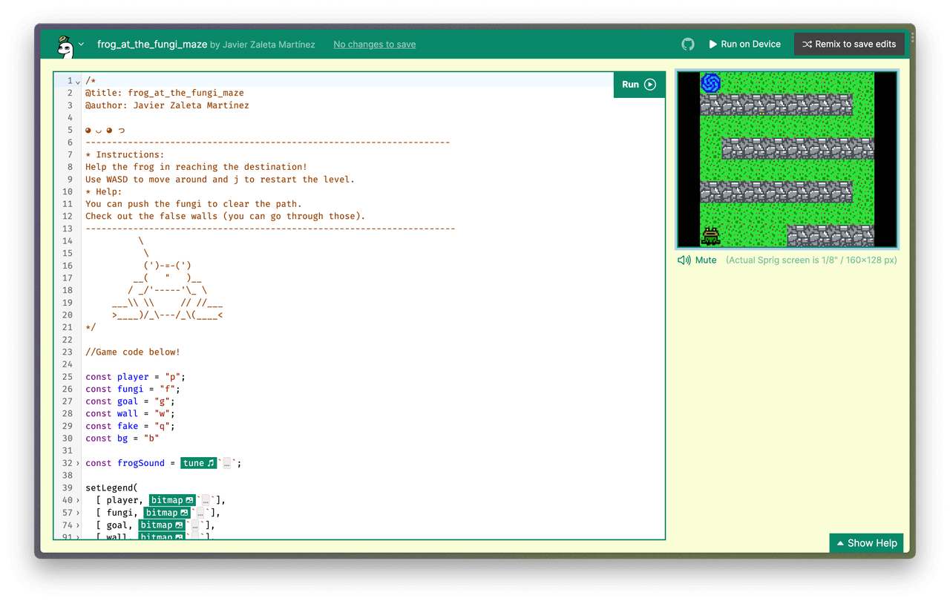
Task: Click the blue swirl goal sprite
Action: (711, 83)
